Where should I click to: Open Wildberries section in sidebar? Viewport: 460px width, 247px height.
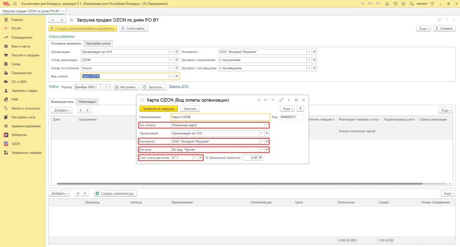(x=19, y=135)
